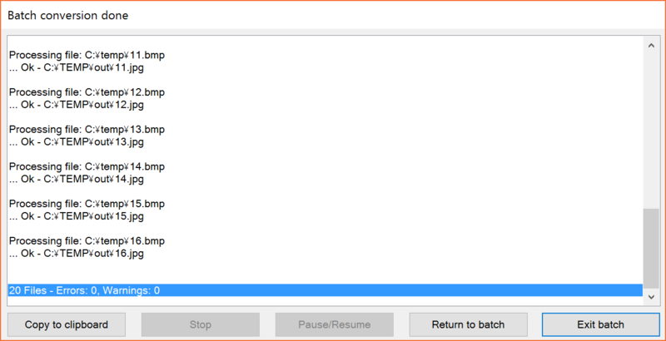The width and height of the screenshot is (666, 341).
Task: Click the Copy to clipboard button
Action: pyautogui.click(x=67, y=325)
